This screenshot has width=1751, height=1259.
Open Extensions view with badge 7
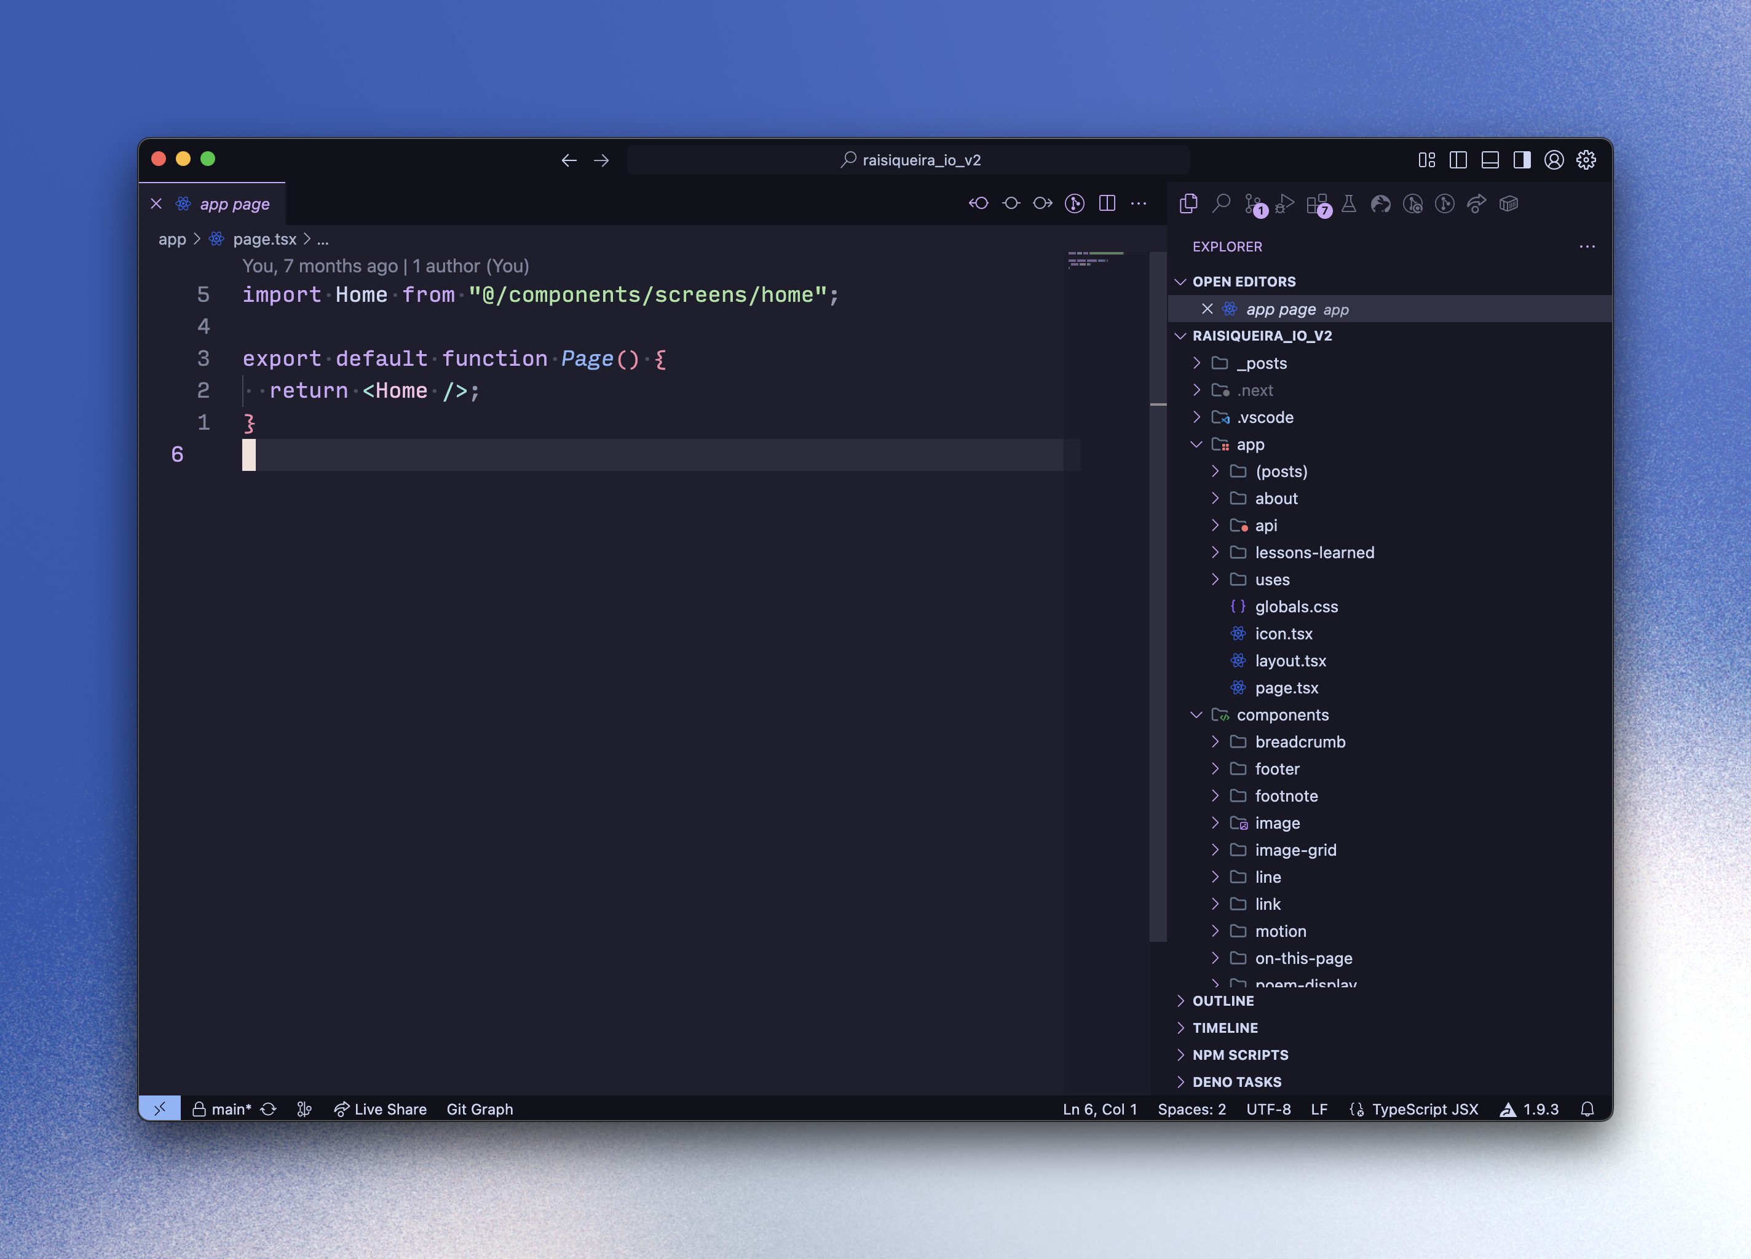pos(1318,205)
